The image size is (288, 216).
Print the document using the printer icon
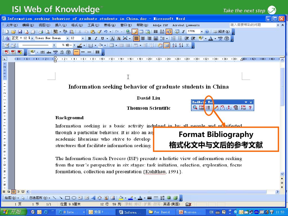pos(41,31)
